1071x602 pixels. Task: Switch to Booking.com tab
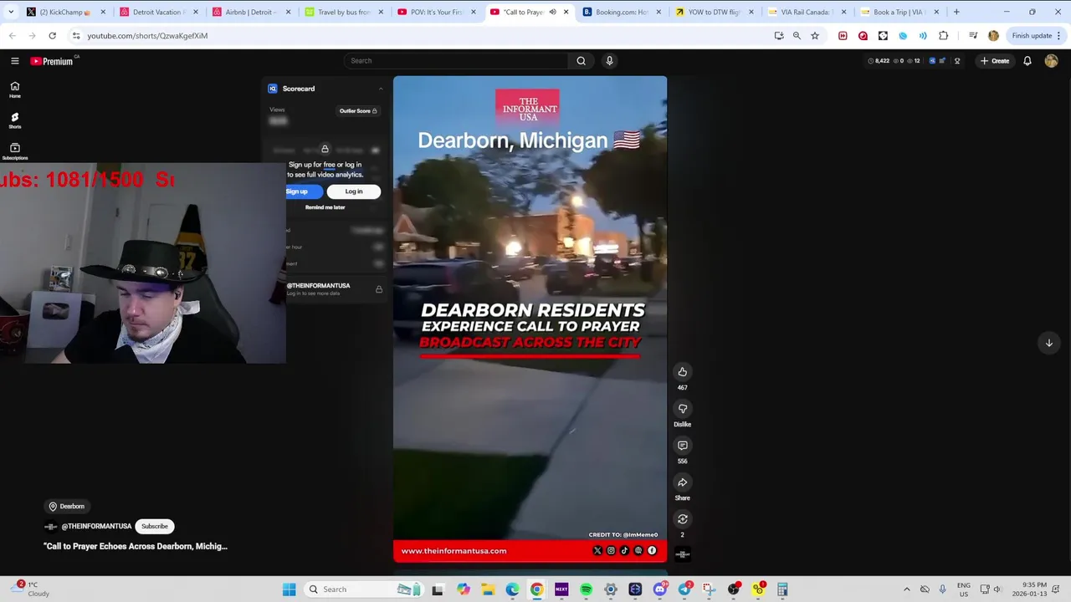pos(622,12)
